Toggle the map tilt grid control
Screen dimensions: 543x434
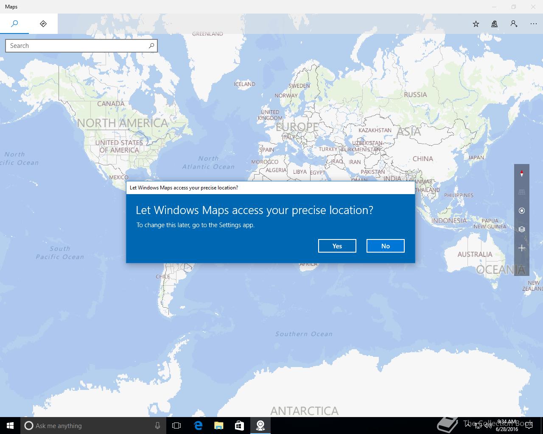[x=522, y=192]
